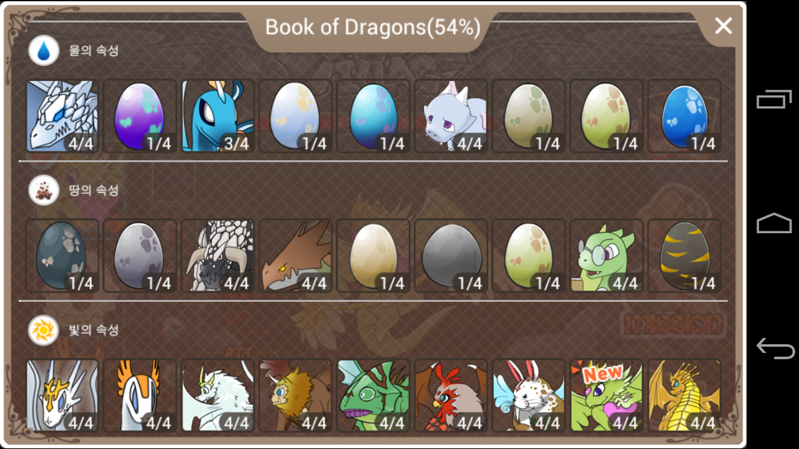Select the bright blue spotted egg
Image resolution: width=799 pixels, height=449 pixels.
pos(684,115)
